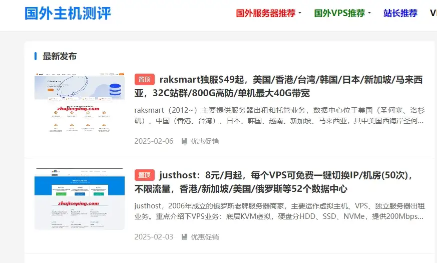Screen dimensions: 437x263
Task: Expand the 国外服务器推荐 dropdown arrow
Action: click(x=300, y=13)
